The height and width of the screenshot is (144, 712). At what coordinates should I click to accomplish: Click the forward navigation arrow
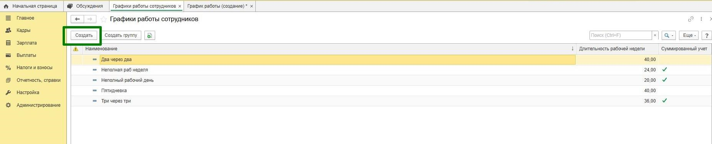89,19
